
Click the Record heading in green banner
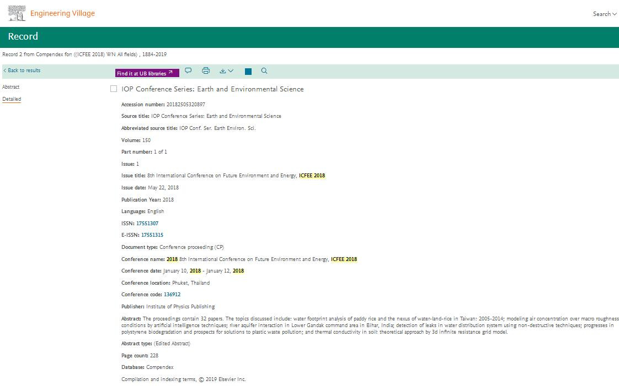(23, 36)
